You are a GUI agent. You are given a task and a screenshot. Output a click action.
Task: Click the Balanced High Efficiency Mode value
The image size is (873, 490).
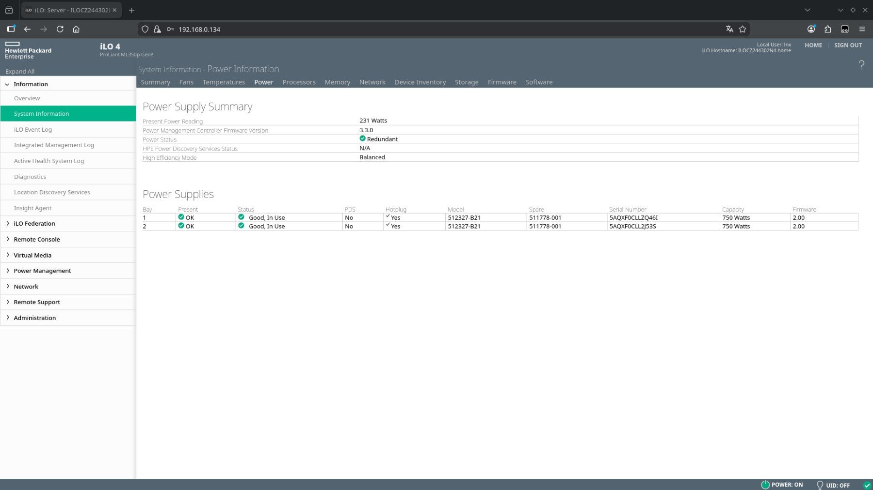372,157
